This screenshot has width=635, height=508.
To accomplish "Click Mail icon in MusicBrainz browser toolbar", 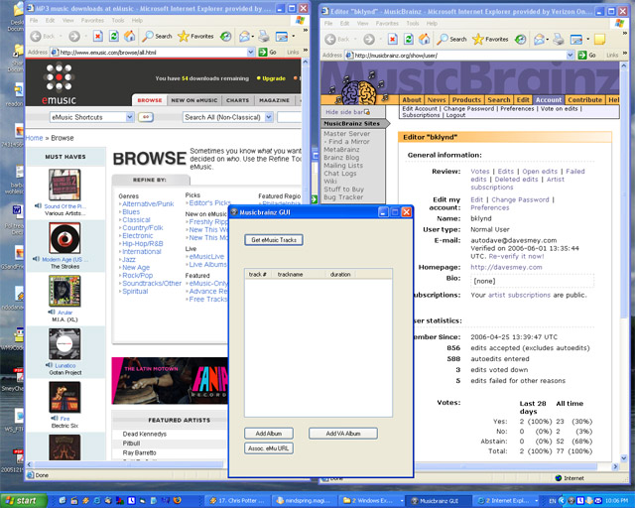I will click(539, 40).
